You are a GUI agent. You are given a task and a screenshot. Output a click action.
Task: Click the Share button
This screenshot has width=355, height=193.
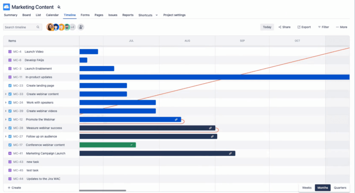(x=284, y=27)
